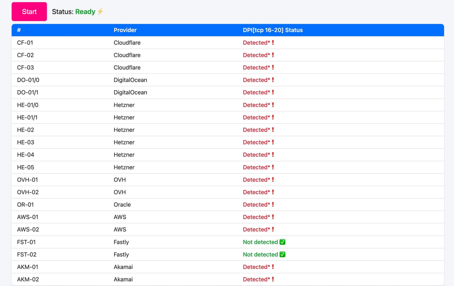The width and height of the screenshot is (454, 286).
Task: Click the green checkmark icon in FST-01 row
Action: [282, 242]
